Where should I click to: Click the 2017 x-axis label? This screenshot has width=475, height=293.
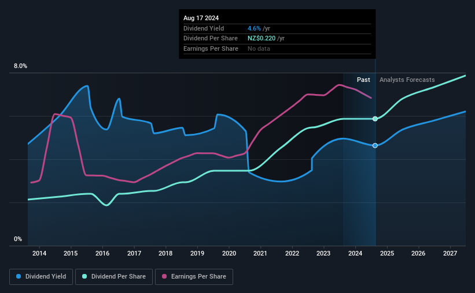pos(134,253)
